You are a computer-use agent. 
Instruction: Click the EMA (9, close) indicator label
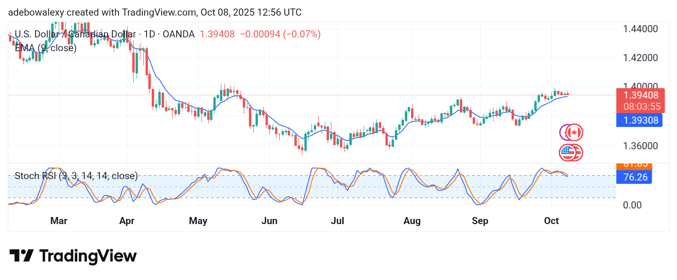[x=46, y=48]
